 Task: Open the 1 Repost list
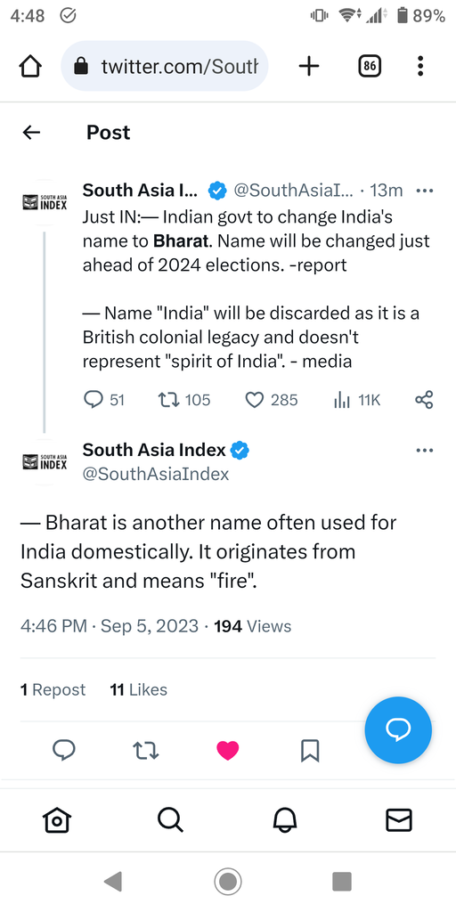(x=53, y=690)
